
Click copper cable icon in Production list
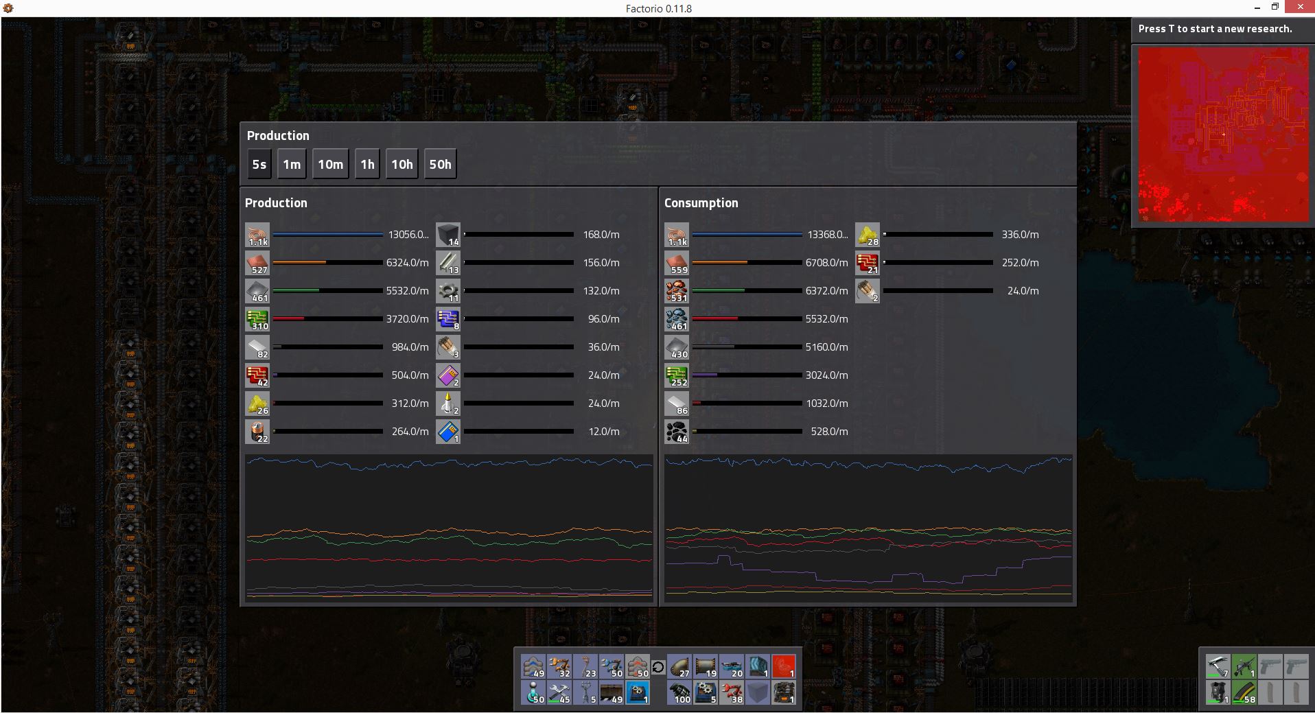(x=257, y=235)
